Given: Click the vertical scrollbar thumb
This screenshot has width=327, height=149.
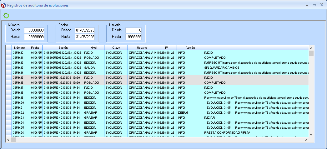Looking at the screenshot, I should pyautogui.click(x=311, y=53).
